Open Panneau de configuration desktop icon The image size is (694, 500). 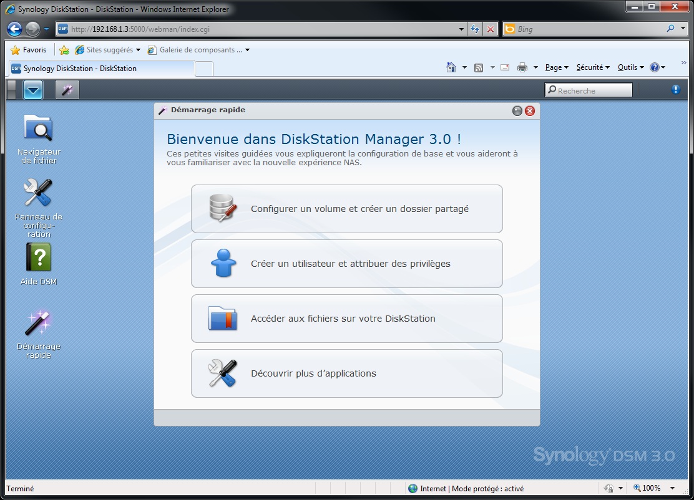click(39, 208)
